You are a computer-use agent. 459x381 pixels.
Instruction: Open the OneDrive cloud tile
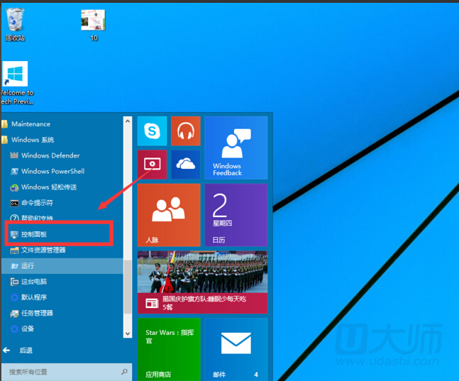click(x=186, y=165)
